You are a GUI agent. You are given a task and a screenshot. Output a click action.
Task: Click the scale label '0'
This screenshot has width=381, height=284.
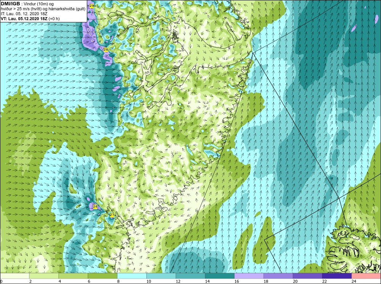[1, 281]
